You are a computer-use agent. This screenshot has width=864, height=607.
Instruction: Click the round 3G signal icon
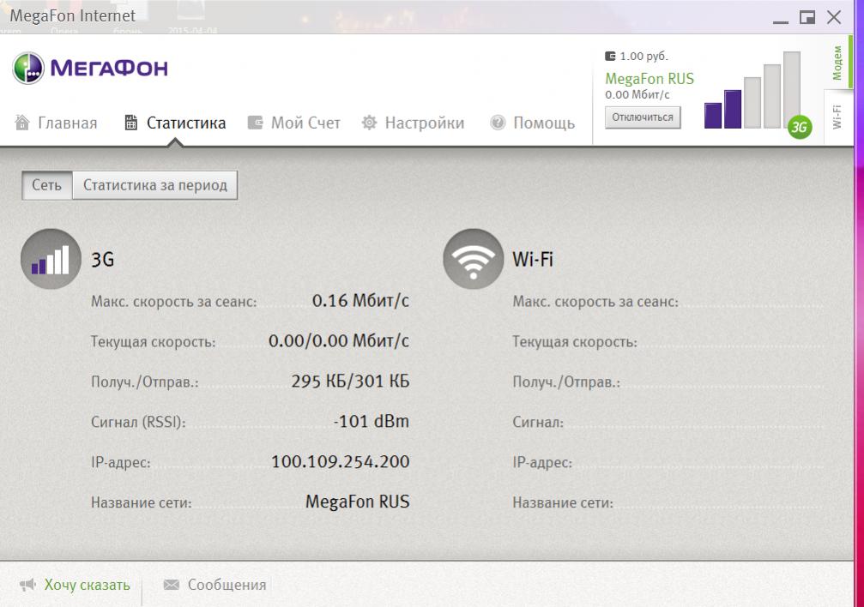(x=51, y=259)
